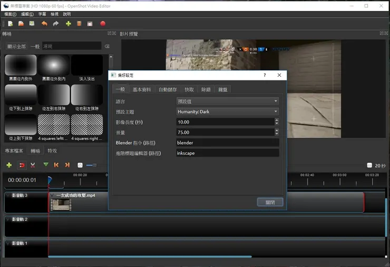390x267 pixels.
Task: Click the green Add Track plus above timeline
Action: tap(9, 165)
